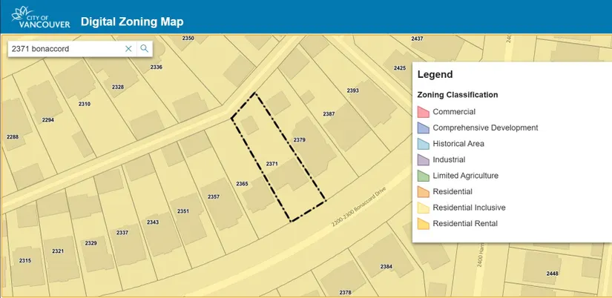The width and height of the screenshot is (612, 298).
Task: Click the Residential Rental legend swatch
Action: (x=423, y=224)
